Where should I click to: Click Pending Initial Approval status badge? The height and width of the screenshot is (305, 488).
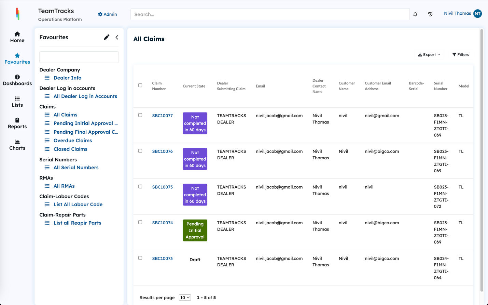[x=195, y=230]
